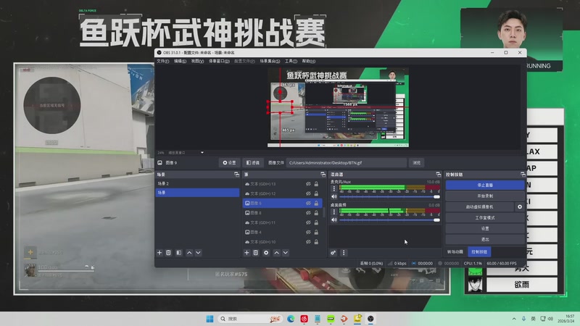Open 桌面音频 channel three-dot options

point(334,212)
